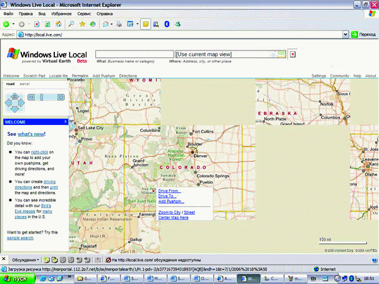Choose Add Pushpin in the context menu
This screenshot has width=379, height=284.
point(171,201)
